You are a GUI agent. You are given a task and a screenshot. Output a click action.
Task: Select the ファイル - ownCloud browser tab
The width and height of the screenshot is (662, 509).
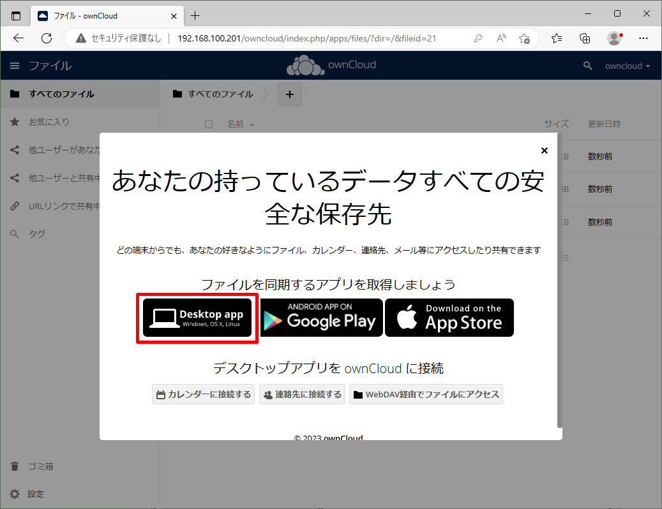107,16
